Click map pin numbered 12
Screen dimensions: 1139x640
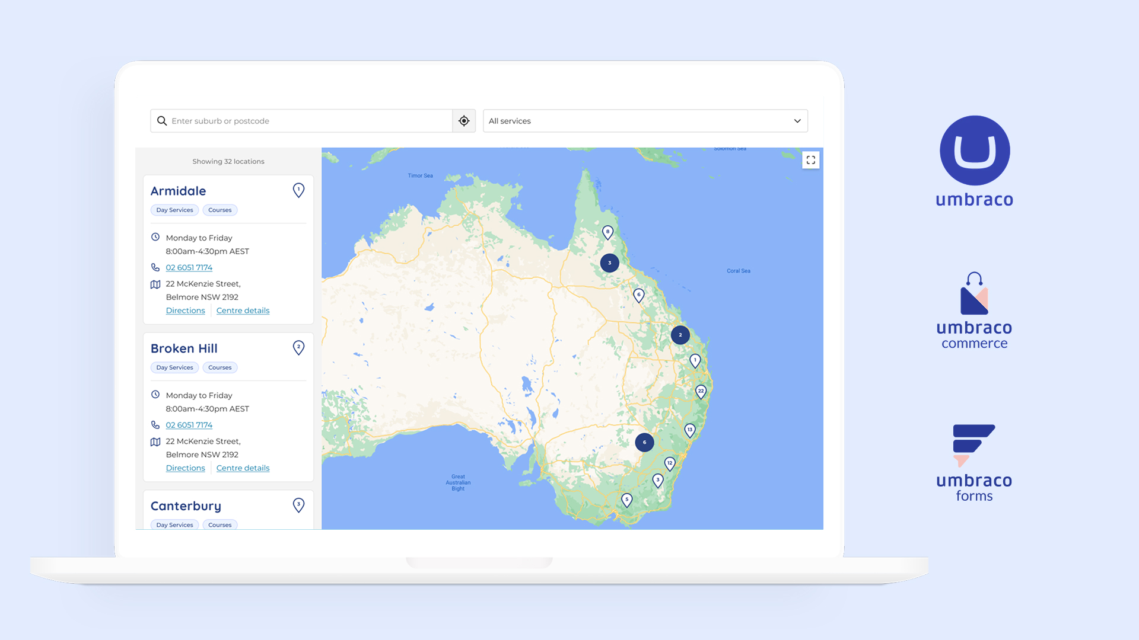(x=670, y=463)
